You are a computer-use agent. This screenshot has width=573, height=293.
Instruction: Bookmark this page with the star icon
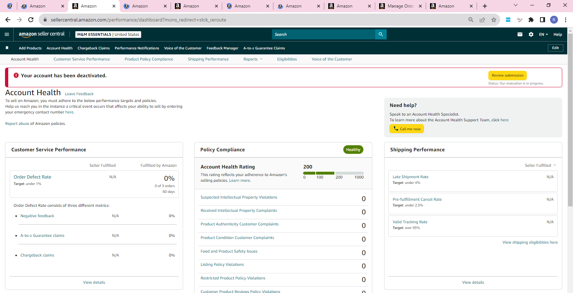(494, 20)
